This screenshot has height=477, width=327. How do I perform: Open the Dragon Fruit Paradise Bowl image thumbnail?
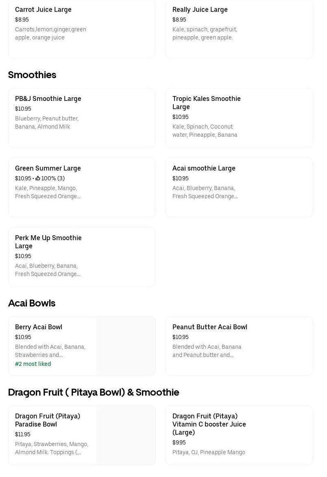(126, 435)
